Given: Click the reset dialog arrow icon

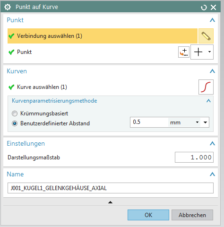Looking at the screenshot, I should (204, 8).
